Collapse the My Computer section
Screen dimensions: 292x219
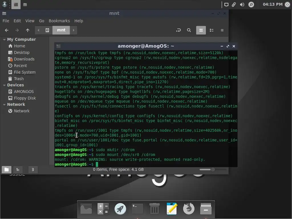[x=4, y=39]
